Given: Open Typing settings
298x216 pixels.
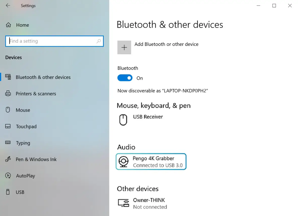Looking at the screenshot, I should [x=23, y=143].
